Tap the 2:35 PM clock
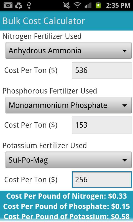The width and height of the screenshot is (133, 222). pyautogui.click(x=118, y=5)
